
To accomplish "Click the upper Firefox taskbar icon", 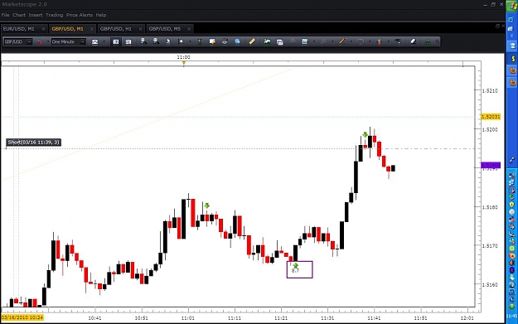I will (512, 70).
